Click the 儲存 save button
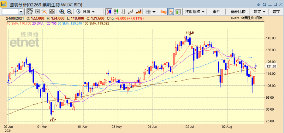 (x=276, y=12)
